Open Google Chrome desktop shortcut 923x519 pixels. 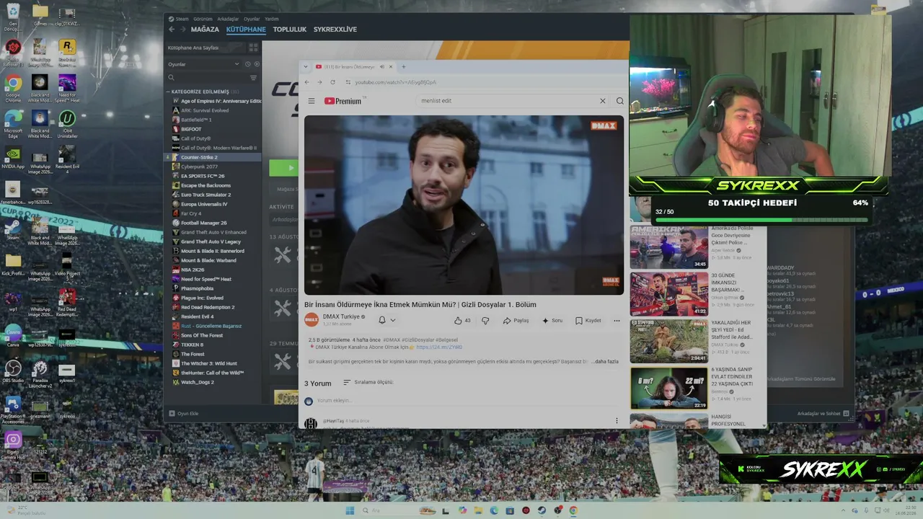[13, 86]
